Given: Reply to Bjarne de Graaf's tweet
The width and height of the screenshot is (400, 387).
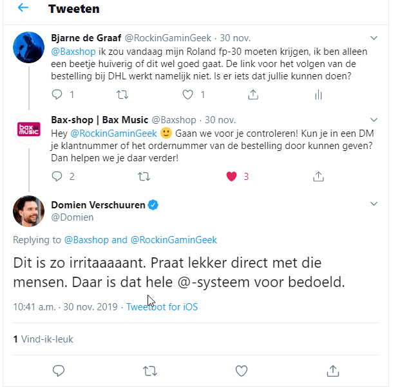Looking at the screenshot, I should pyautogui.click(x=57, y=95).
